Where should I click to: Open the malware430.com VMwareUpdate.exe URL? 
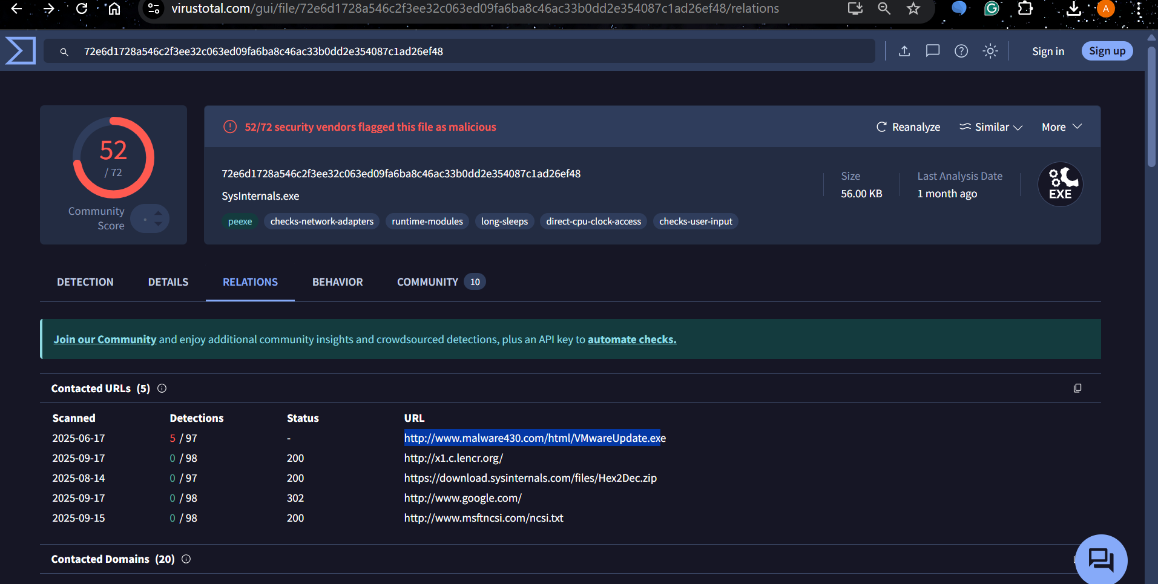(535, 438)
